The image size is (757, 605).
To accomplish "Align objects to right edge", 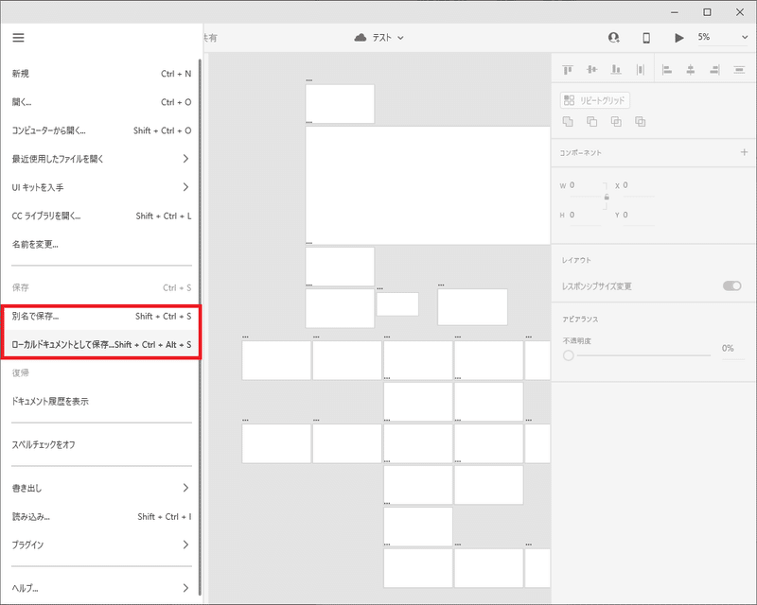I will (715, 70).
